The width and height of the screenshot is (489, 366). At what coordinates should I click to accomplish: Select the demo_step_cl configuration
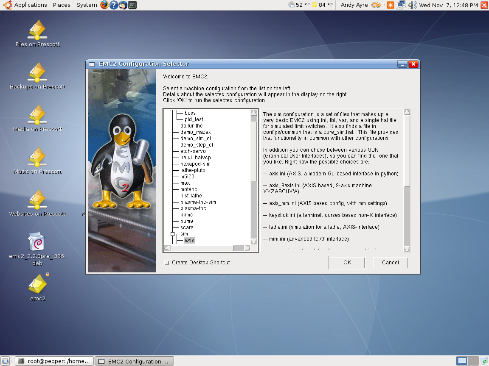(x=197, y=145)
